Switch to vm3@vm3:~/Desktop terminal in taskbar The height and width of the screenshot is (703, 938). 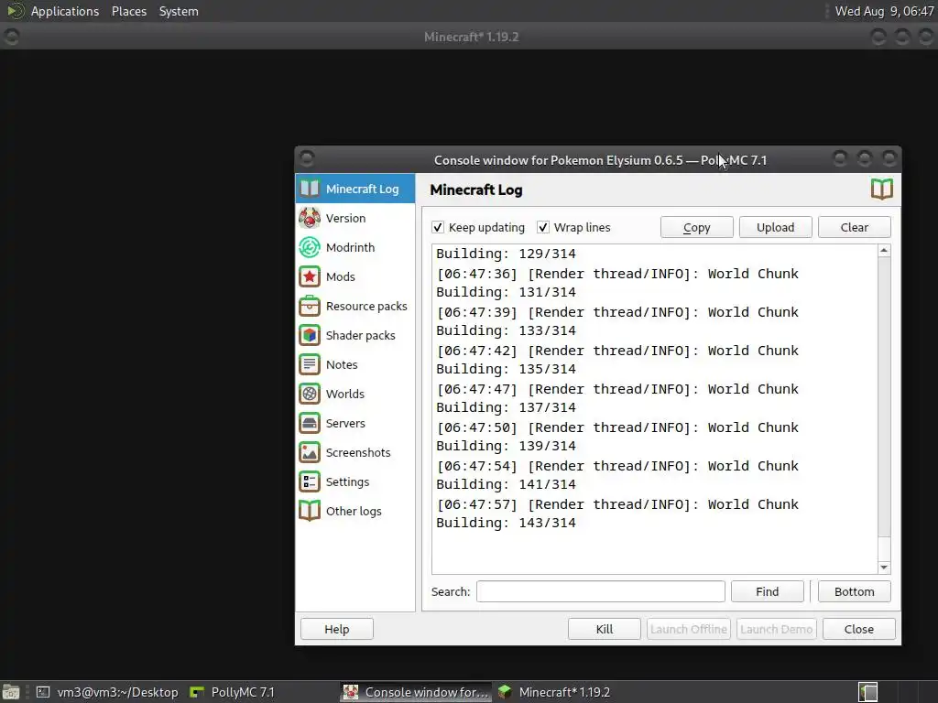click(106, 692)
